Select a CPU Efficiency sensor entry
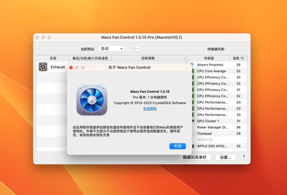The image size is (287, 195). coord(213,77)
